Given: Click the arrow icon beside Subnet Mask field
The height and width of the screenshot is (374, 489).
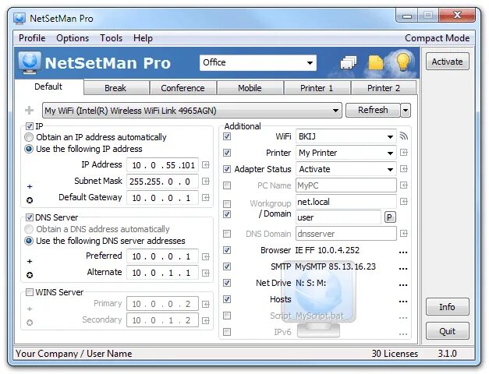Looking at the screenshot, I should 206,181.
